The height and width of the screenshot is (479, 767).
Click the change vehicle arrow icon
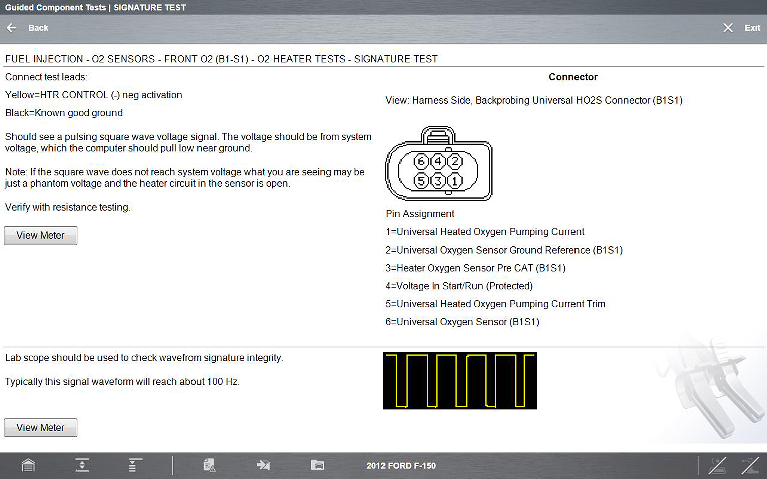(263, 465)
